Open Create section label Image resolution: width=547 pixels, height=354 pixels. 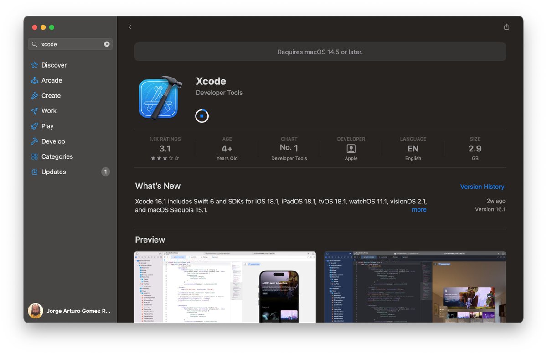click(51, 96)
